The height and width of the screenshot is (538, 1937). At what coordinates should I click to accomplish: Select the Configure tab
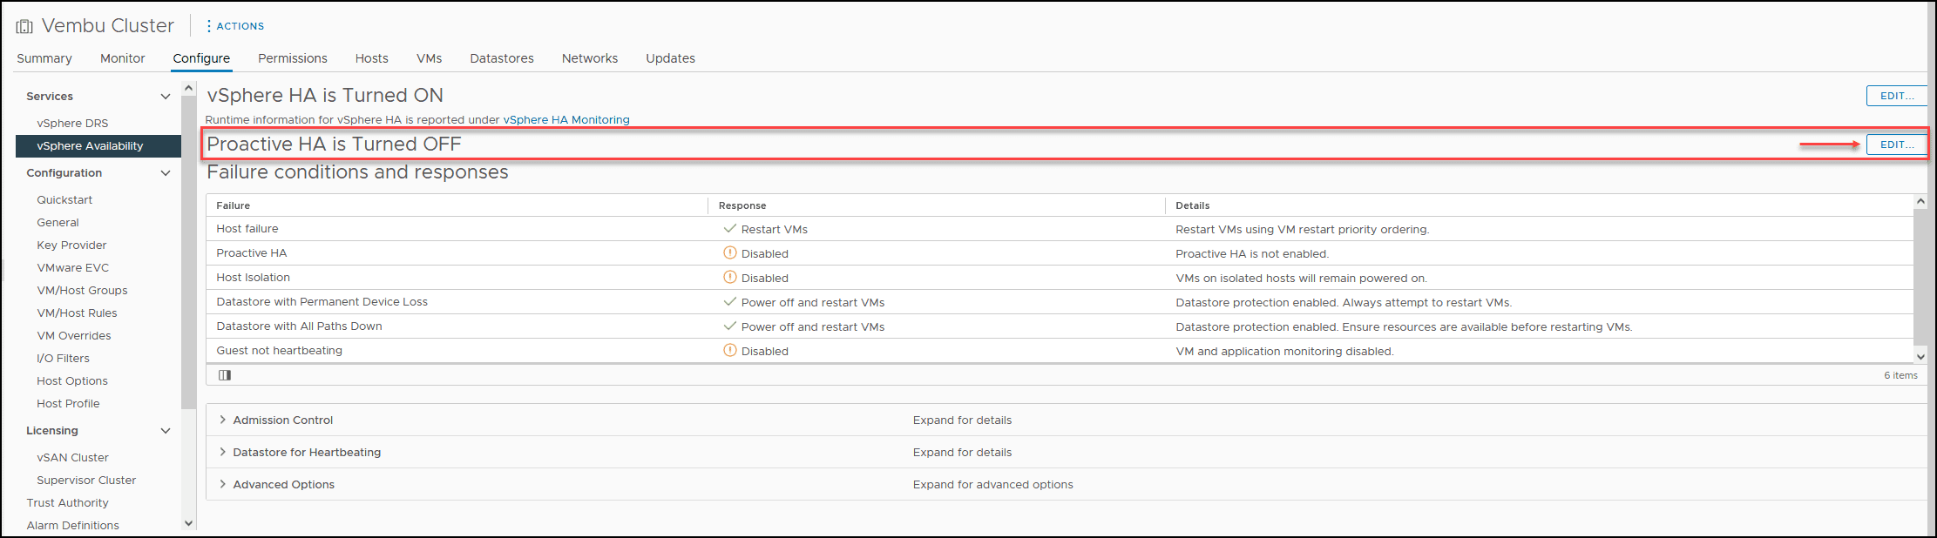click(x=201, y=58)
